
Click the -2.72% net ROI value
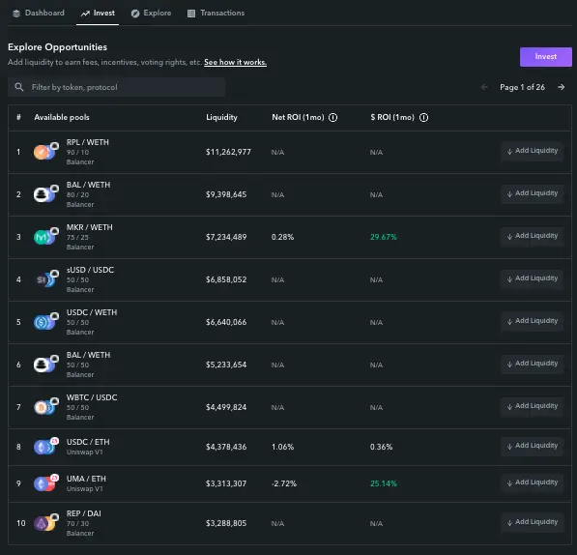[284, 483]
